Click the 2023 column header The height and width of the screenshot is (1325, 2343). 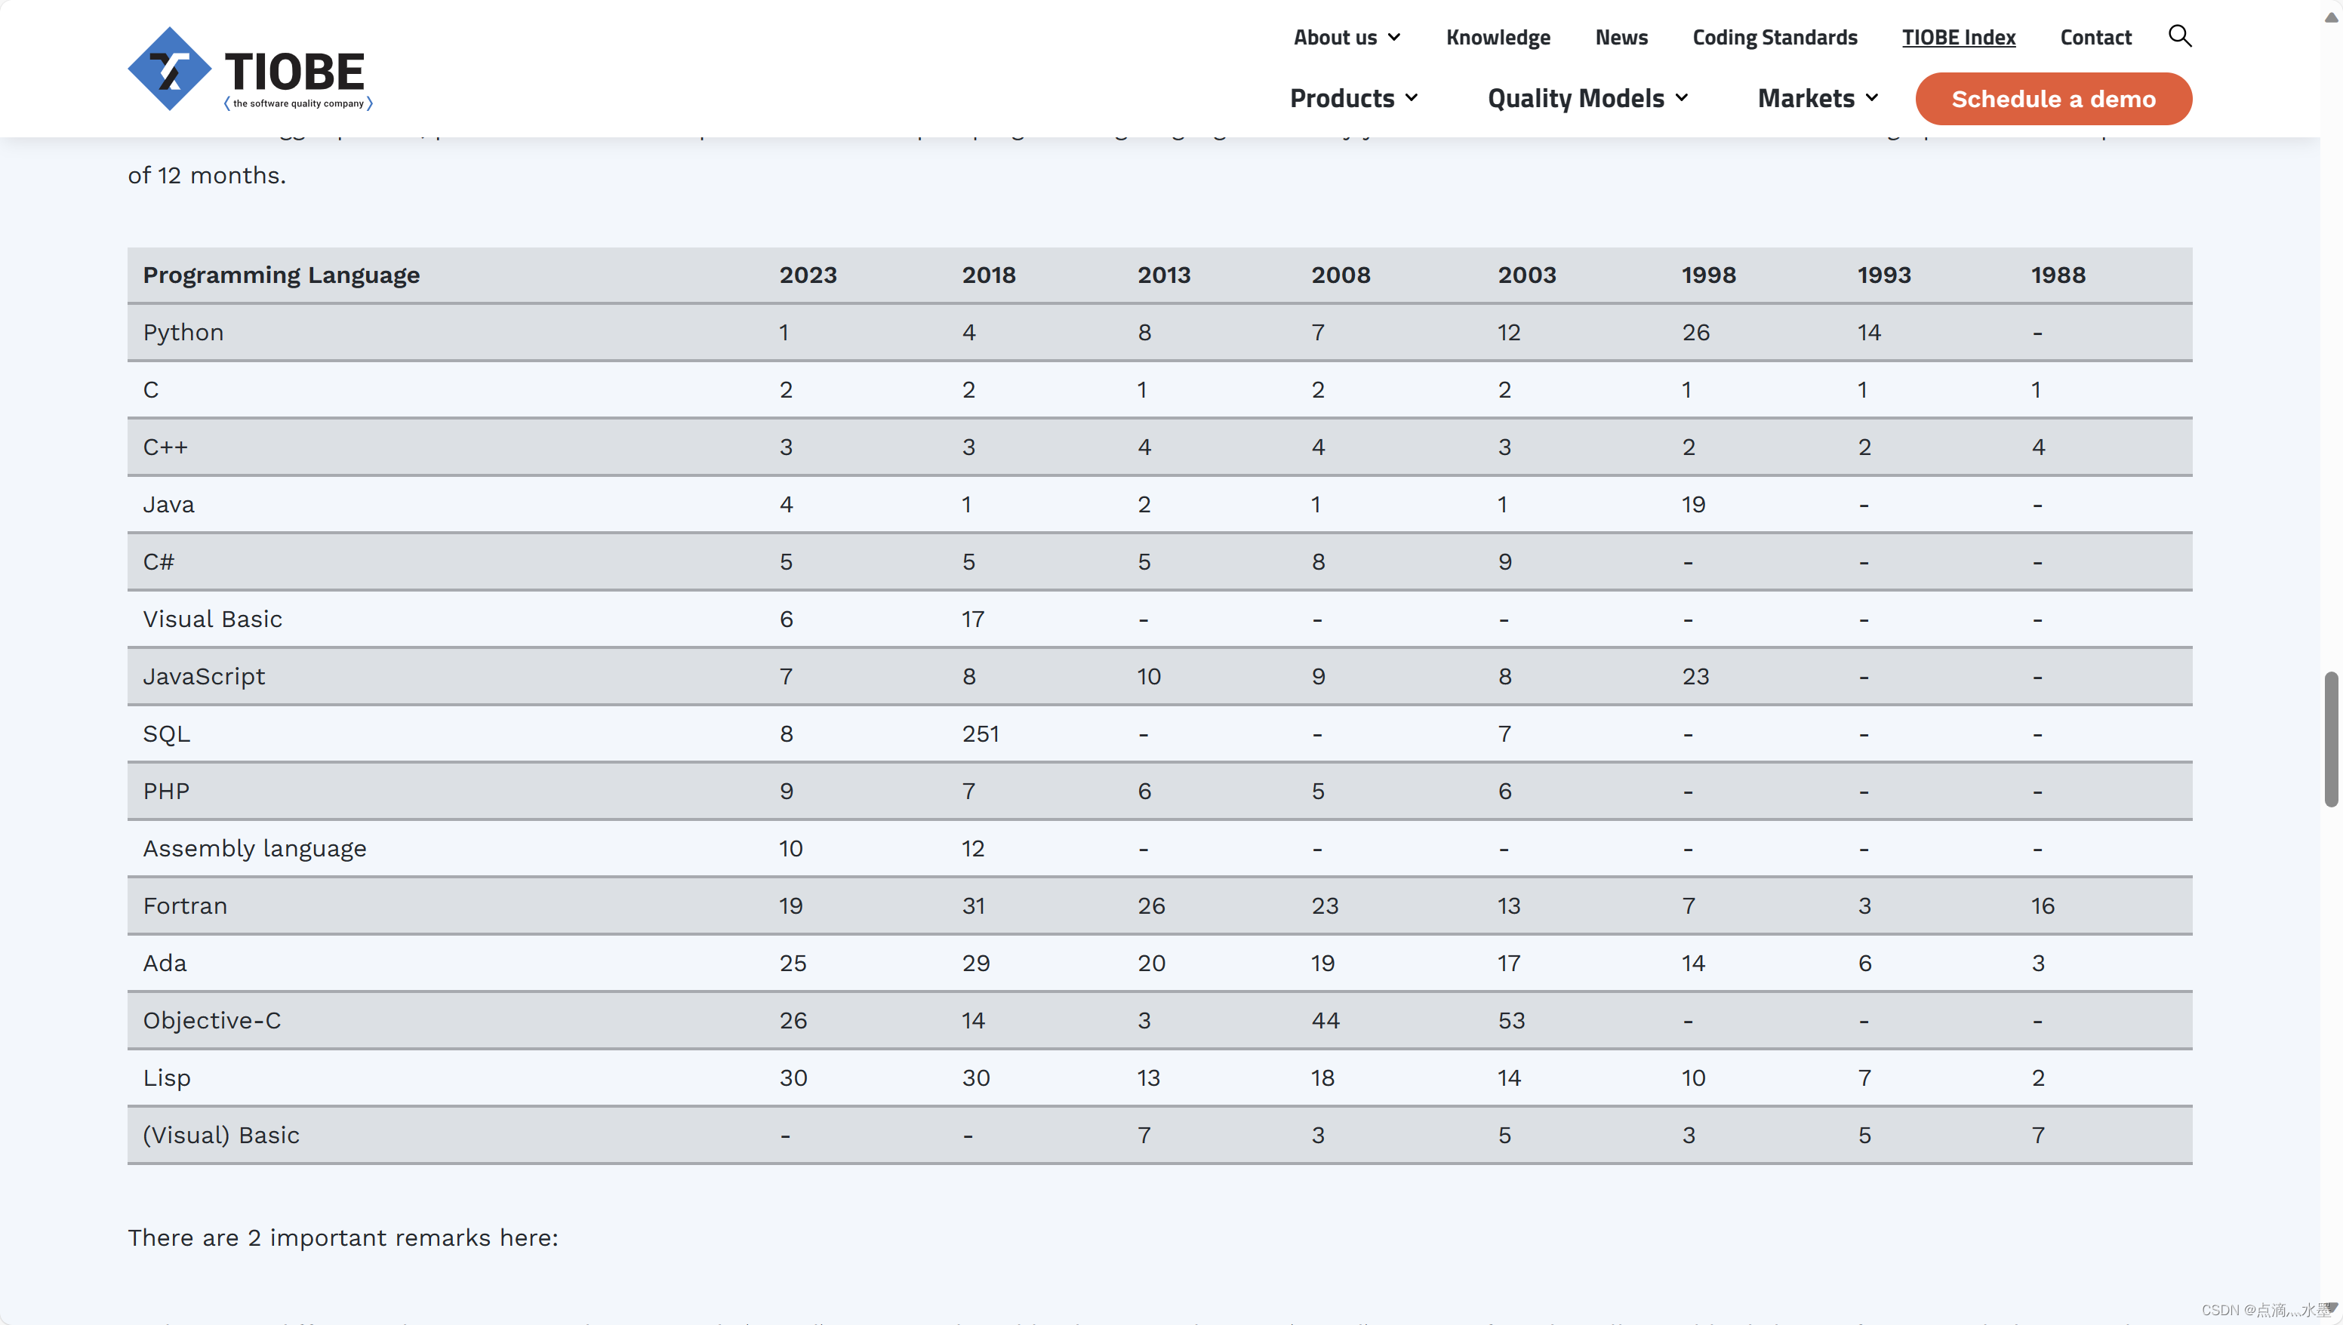click(x=808, y=275)
